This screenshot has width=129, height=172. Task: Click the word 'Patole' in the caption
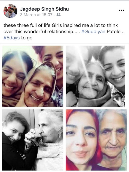click(114, 32)
